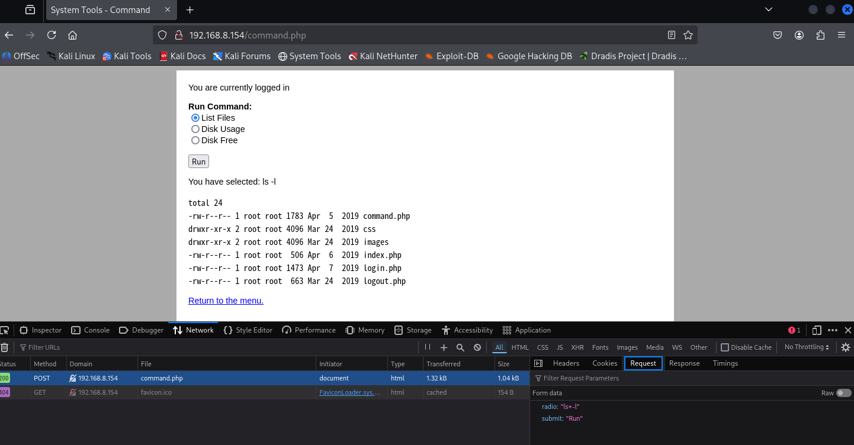
Task: Clear network log with trash icon
Action: click(5, 347)
